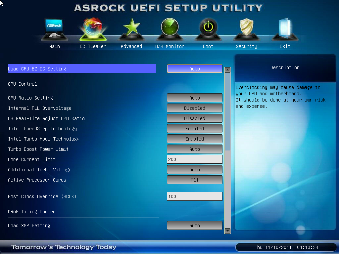Viewport: 339px width, 254px height.
Task: Select the Additional Turbo Voltage label
Action: 40,170
